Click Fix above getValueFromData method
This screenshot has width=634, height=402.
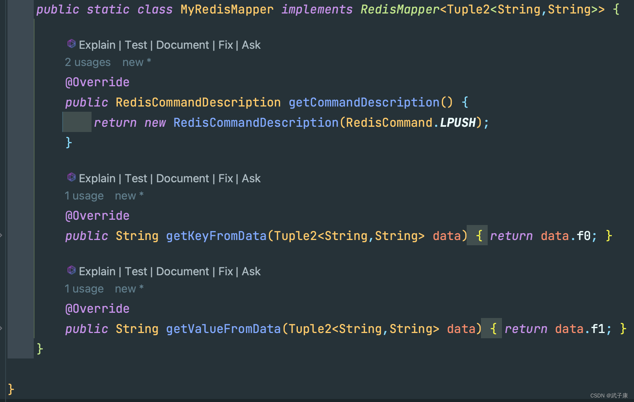point(225,271)
